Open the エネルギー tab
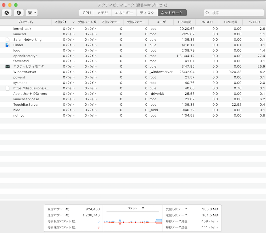The width and height of the screenshot is (266, 233). pos(124,13)
